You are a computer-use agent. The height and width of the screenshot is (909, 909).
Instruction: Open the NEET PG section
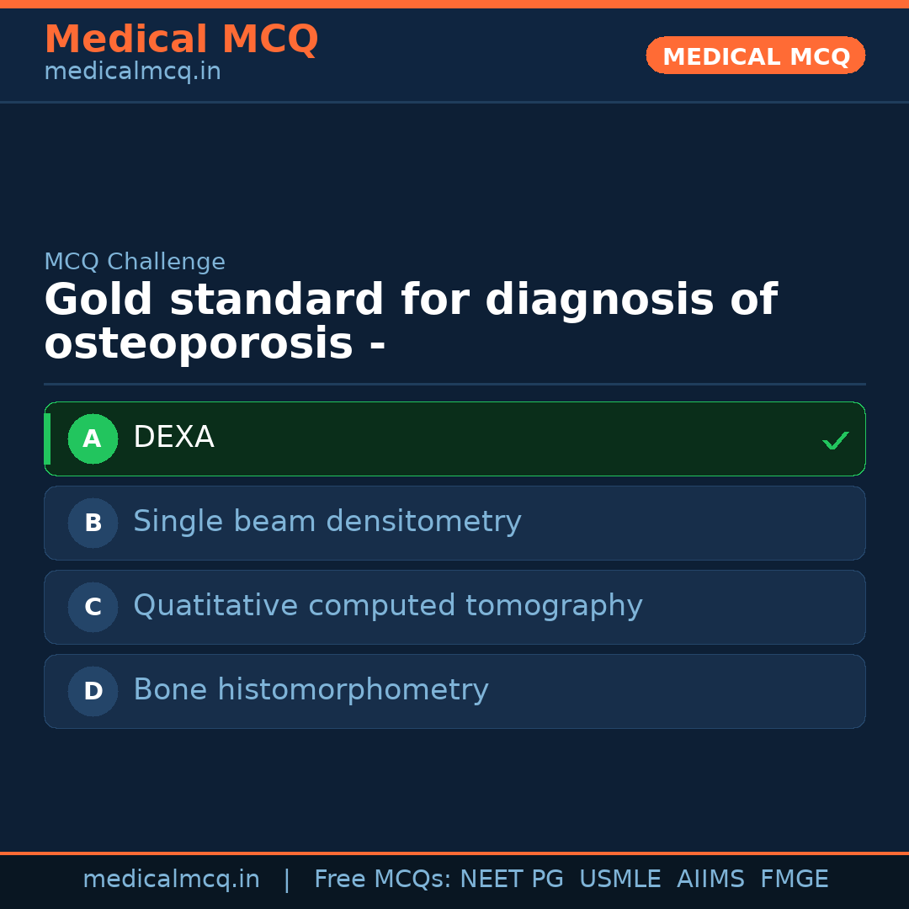click(511, 878)
